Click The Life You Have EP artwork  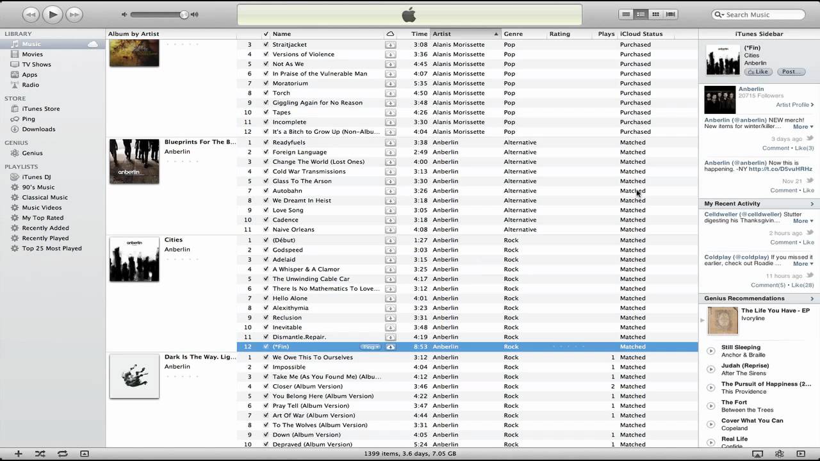click(x=723, y=321)
